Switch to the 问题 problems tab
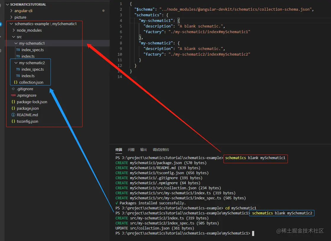 pyautogui.click(x=131, y=150)
